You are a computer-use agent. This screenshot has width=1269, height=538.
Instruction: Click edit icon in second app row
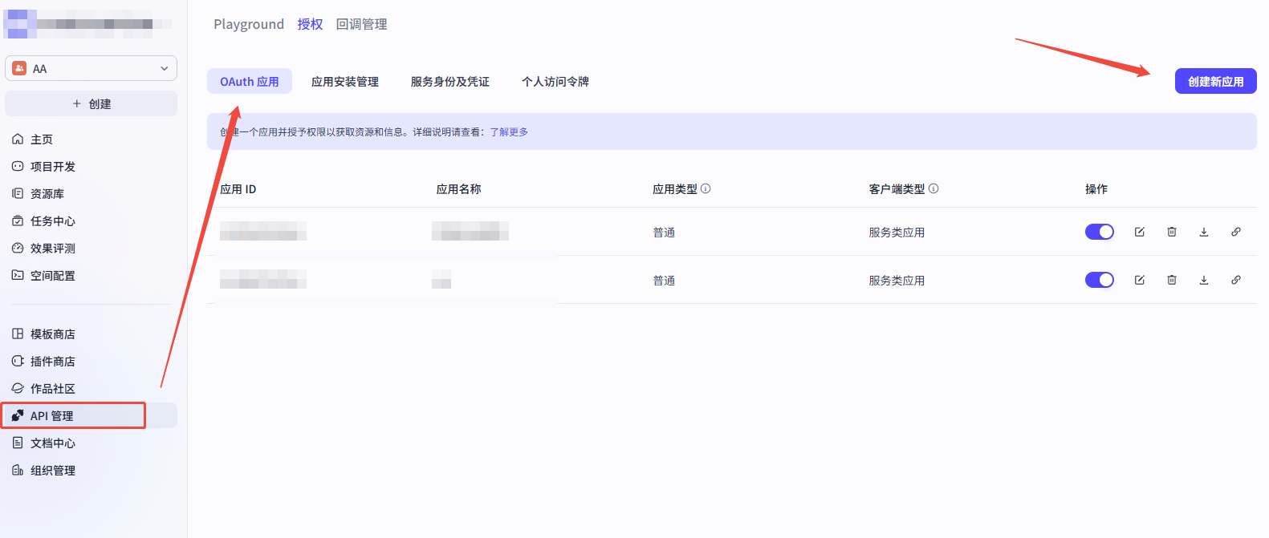[x=1139, y=280]
